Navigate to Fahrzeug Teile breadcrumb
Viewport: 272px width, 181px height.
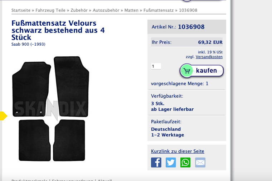click(x=50, y=10)
